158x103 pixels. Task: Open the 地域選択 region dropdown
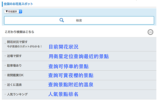13,12
